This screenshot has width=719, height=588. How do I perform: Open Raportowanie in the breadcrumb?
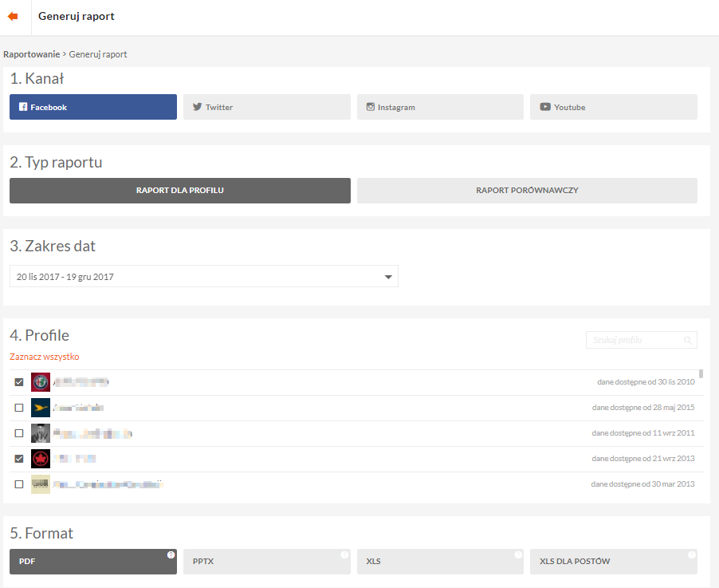pos(32,54)
